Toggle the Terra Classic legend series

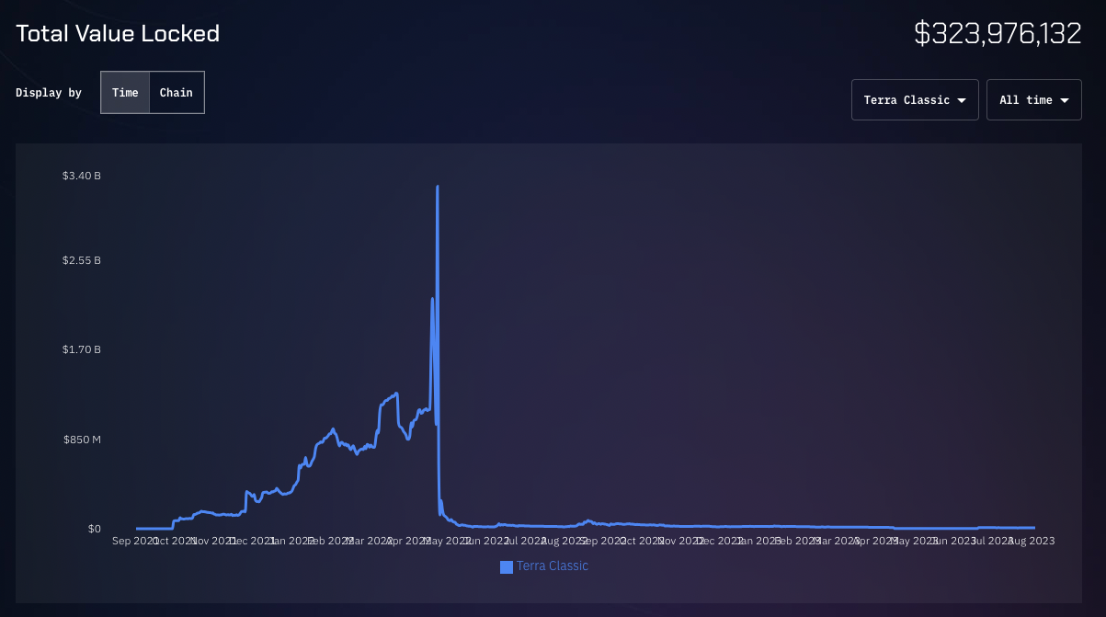[544, 566]
